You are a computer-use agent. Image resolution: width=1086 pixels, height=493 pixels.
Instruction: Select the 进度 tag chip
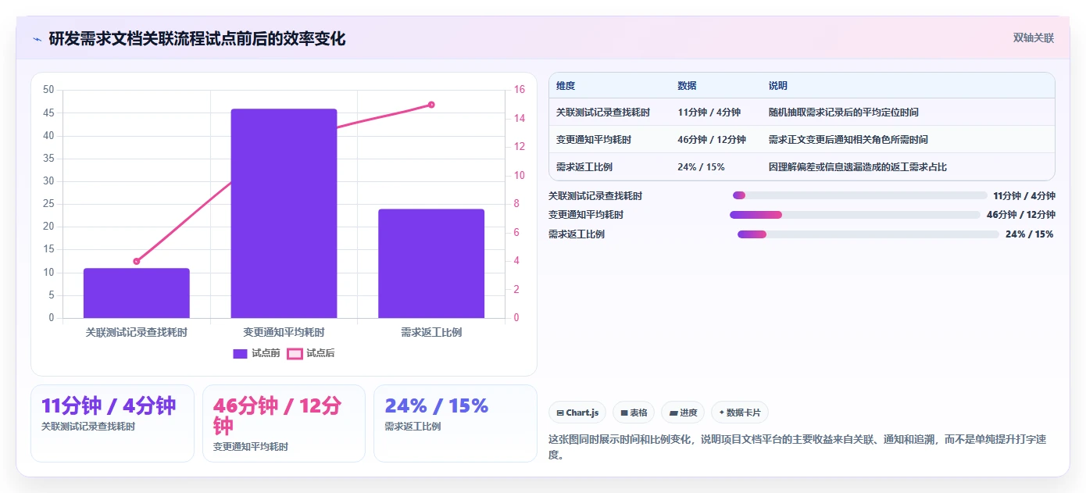click(683, 413)
